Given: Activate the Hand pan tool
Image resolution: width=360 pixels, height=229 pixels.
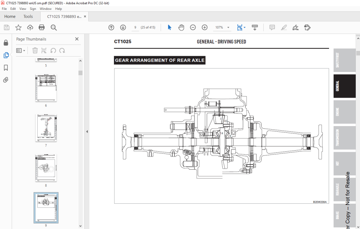Looking at the screenshot, I should click(181, 27).
